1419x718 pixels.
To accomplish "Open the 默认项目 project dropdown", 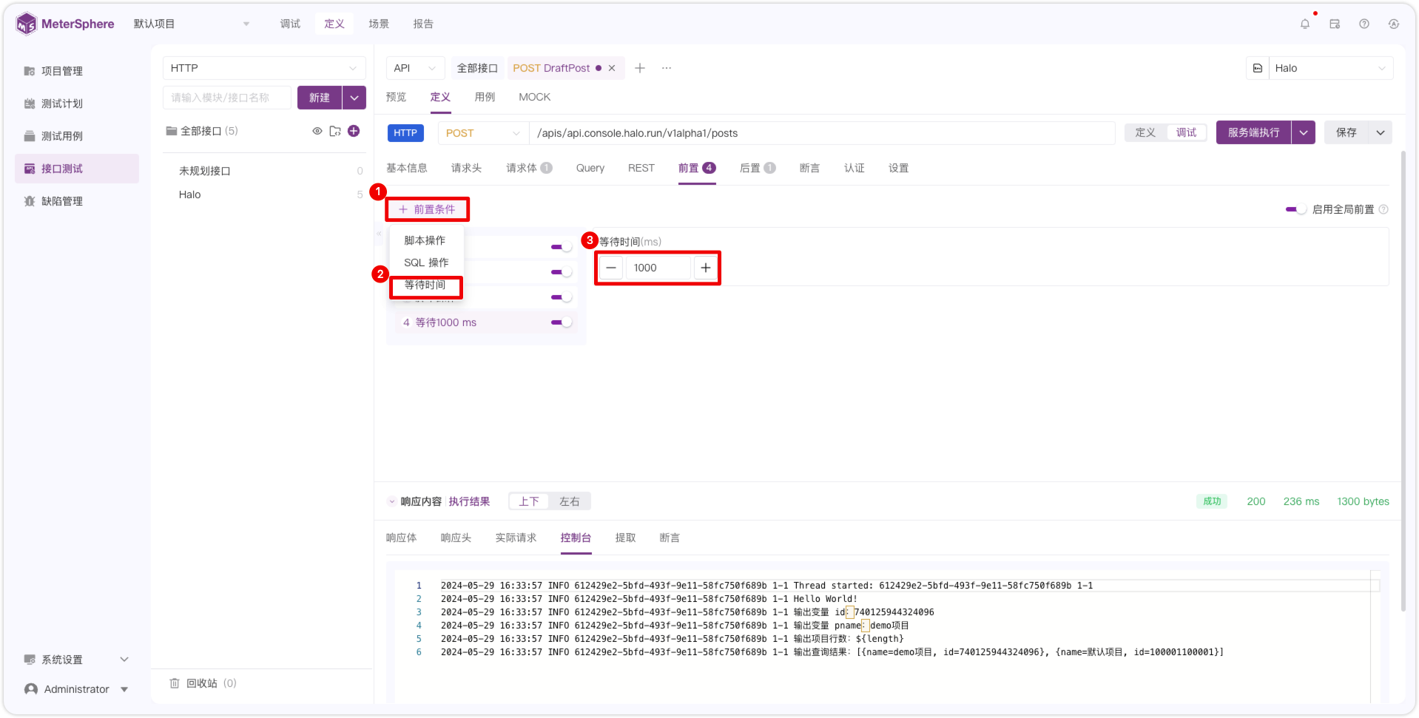I will [192, 24].
